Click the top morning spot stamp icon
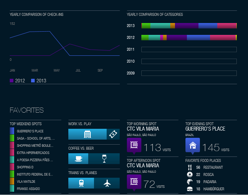This screenshot has width=248, height=195. point(134,145)
